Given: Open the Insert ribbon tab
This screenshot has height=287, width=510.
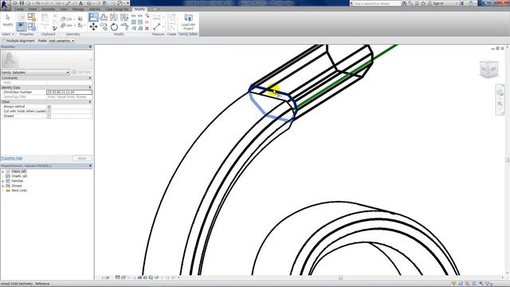Looking at the screenshot, I should tap(33, 9).
